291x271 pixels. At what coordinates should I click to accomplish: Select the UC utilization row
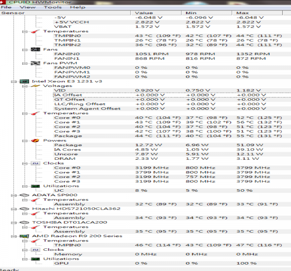pyautogui.click(x=172, y=191)
